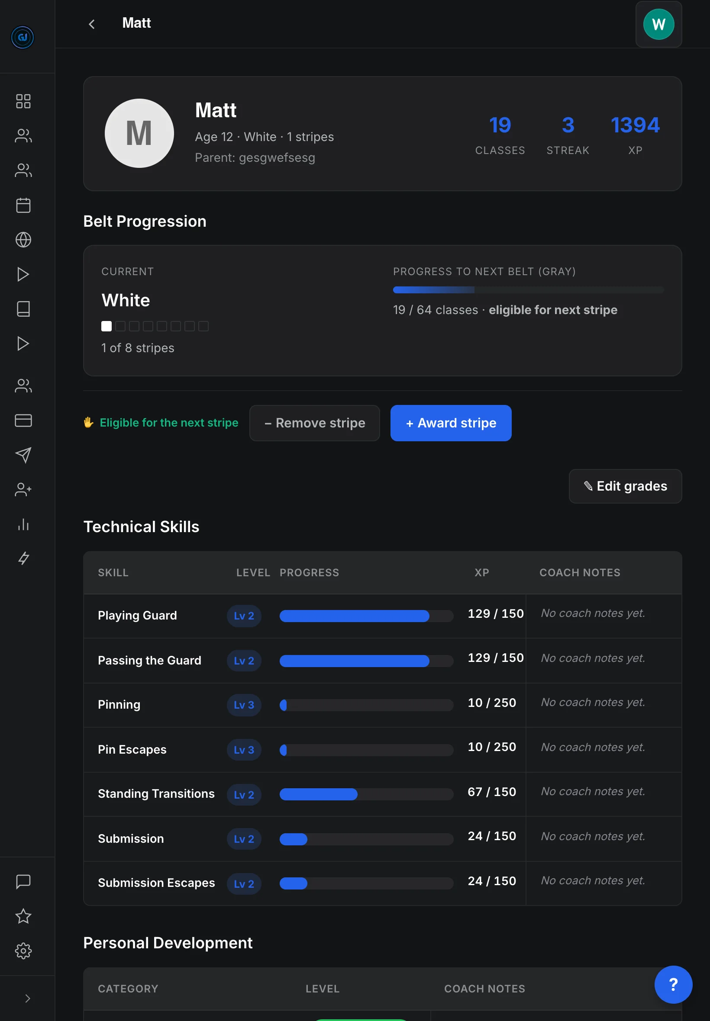Click the play icon between globe and book icons
This screenshot has height=1021, width=710.
[x=23, y=274]
